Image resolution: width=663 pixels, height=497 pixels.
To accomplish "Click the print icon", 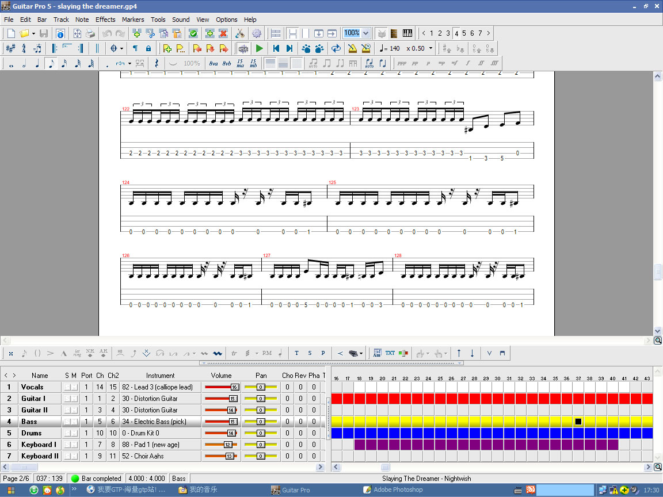I will 90,33.
